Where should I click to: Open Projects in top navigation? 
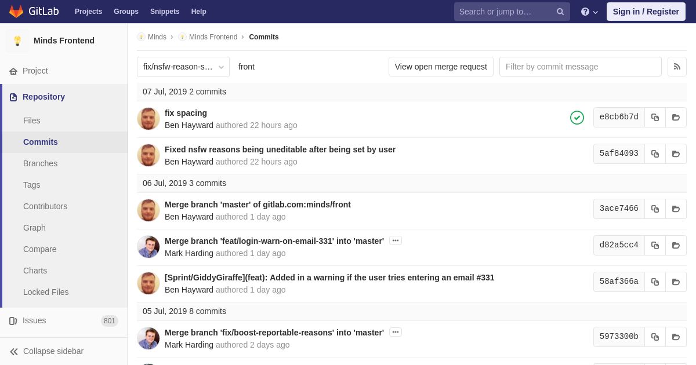88,12
